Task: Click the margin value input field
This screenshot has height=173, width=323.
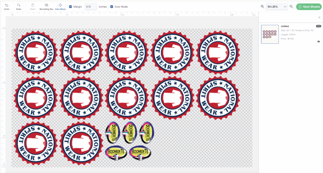Action: pos(91,7)
